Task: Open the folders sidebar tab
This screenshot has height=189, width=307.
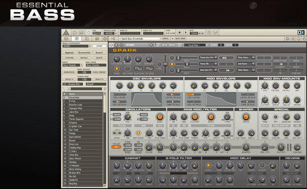Action: [97, 39]
